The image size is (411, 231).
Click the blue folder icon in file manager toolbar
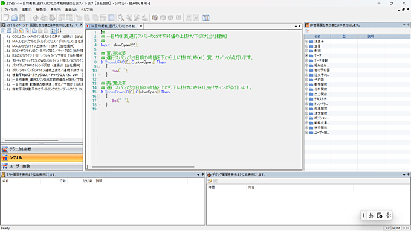point(34,31)
